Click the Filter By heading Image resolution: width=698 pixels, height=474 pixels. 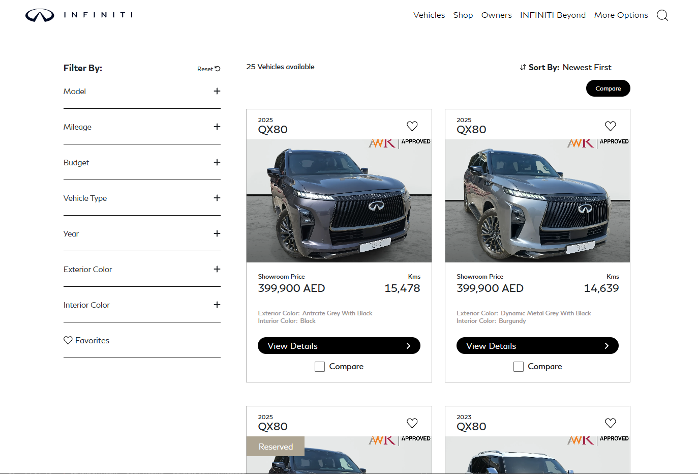coord(83,68)
